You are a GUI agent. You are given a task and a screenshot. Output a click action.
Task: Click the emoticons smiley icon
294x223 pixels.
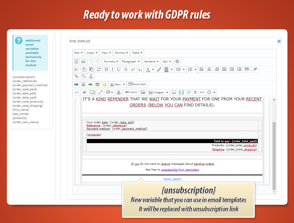coord(189,92)
